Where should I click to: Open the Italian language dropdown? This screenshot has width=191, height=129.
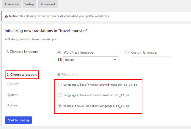click(x=91, y=60)
